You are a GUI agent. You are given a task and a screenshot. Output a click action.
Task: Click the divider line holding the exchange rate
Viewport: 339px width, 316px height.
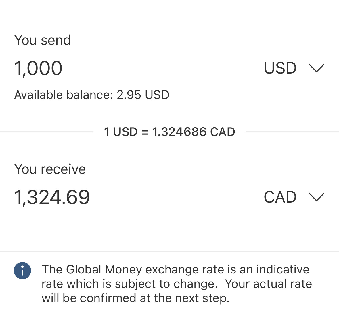tap(169, 132)
